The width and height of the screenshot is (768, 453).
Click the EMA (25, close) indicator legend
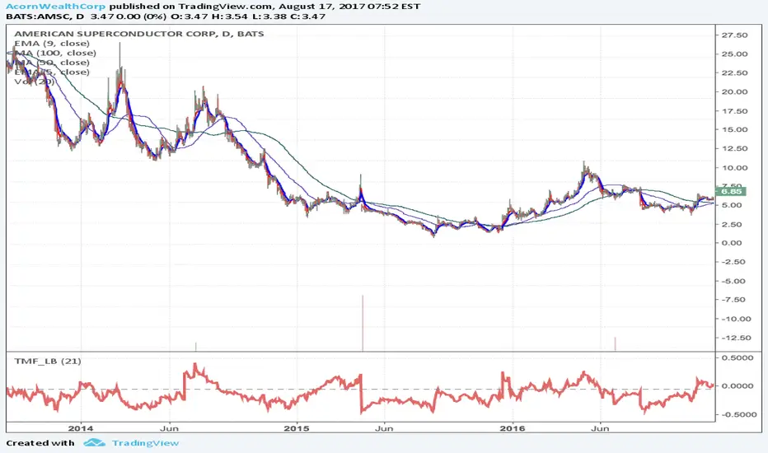click(52, 72)
